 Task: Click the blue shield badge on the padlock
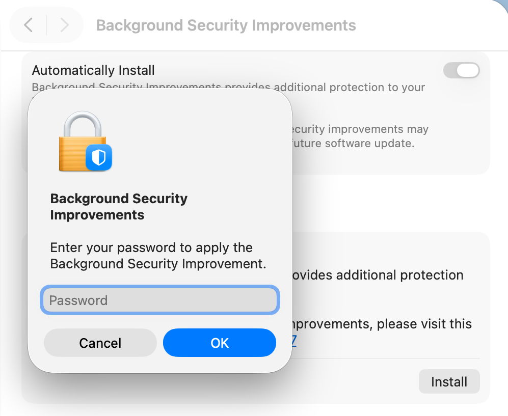[98, 157]
